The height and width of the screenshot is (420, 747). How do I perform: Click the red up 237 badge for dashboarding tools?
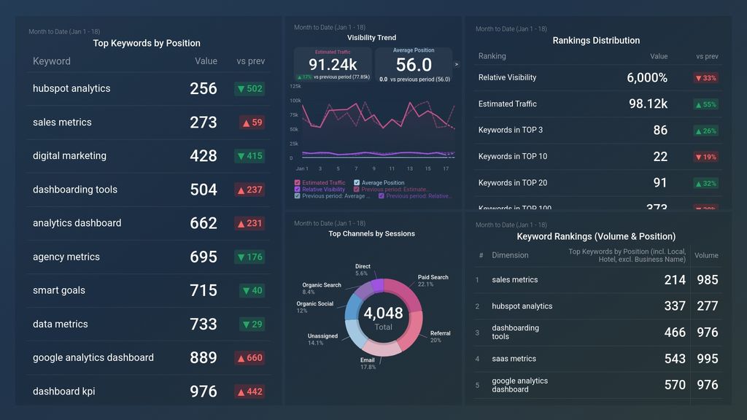249,190
